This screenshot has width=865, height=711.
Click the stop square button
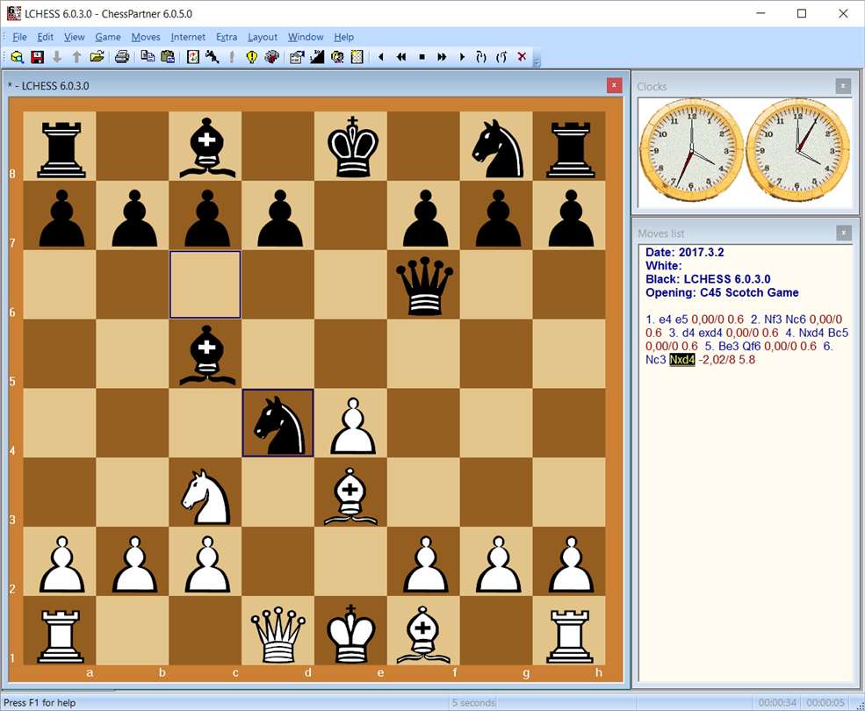coord(422,57)
